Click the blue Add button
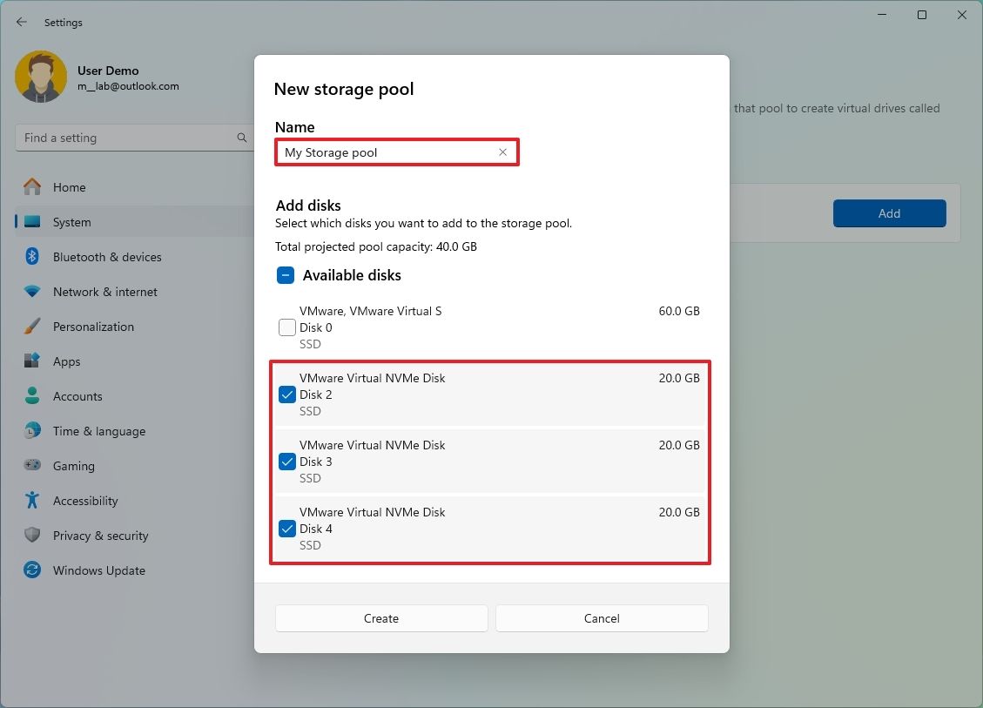 pos(889,212)
